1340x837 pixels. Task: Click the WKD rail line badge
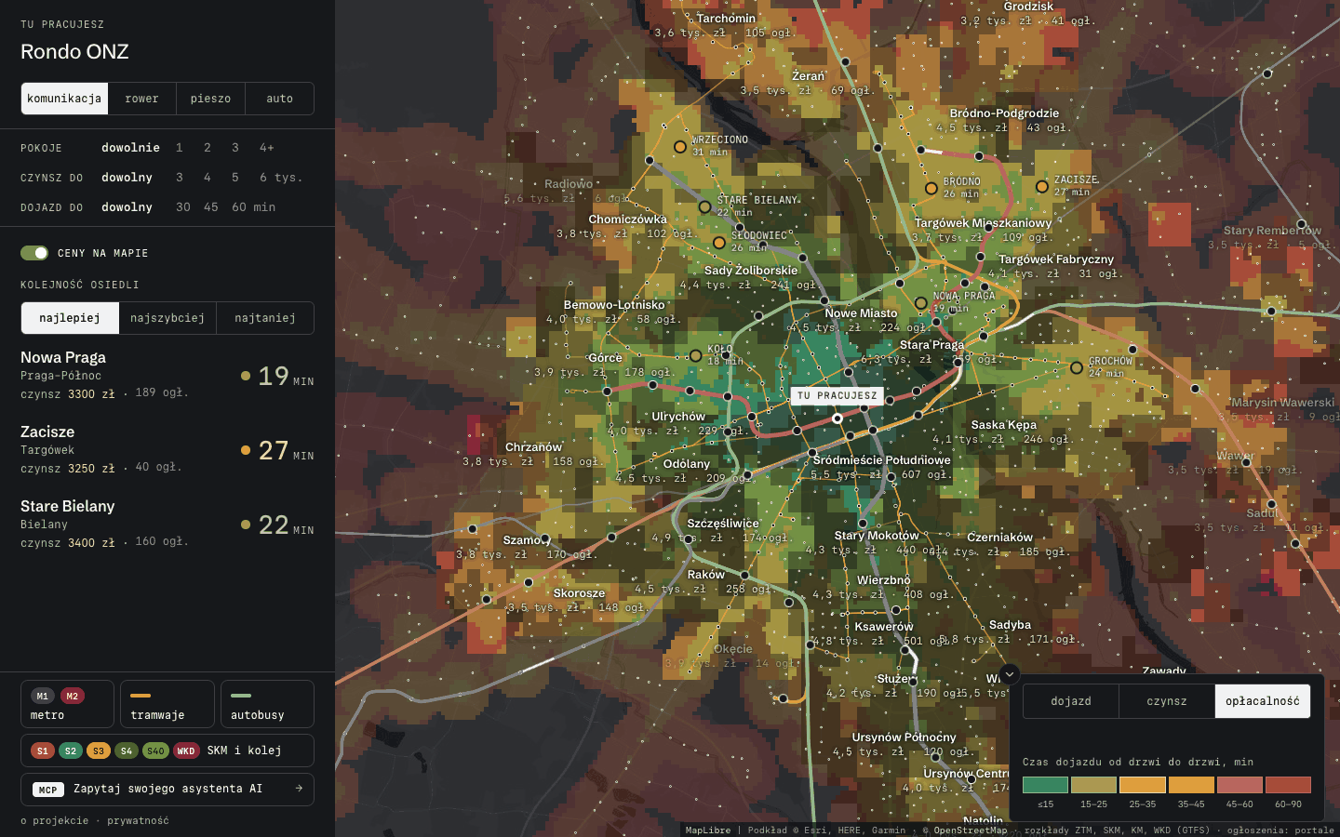tap(186, 751)
